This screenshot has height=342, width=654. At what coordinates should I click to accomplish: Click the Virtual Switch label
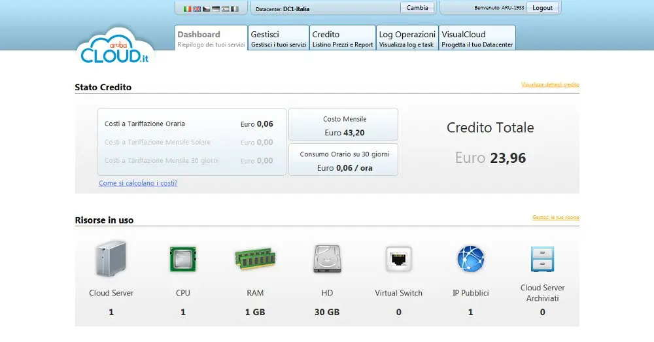coord(398,293)
